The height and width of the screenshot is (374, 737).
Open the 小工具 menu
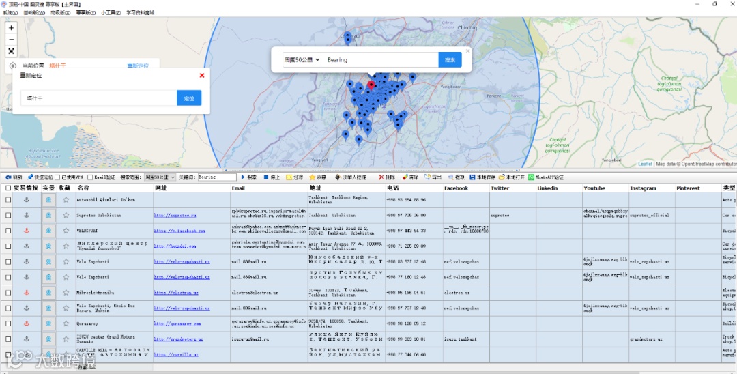tap(111, 13)
